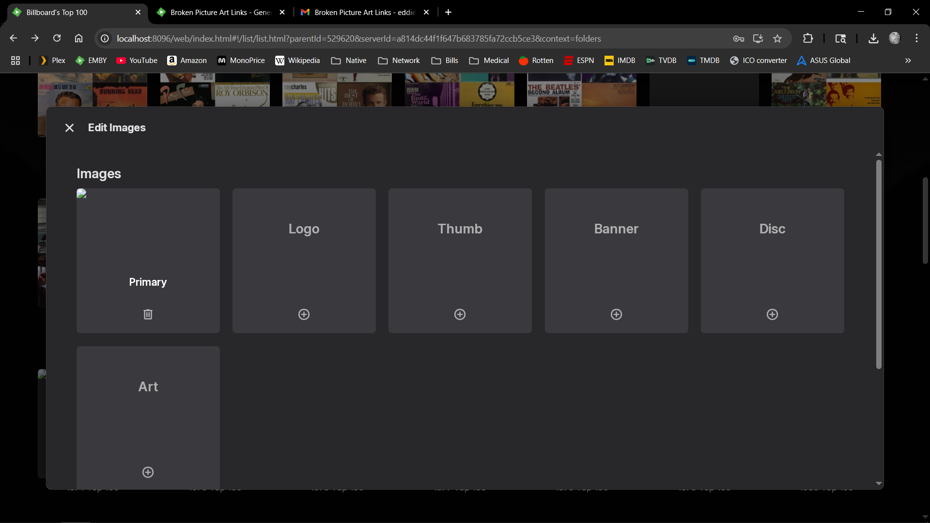Click the address bar URL field
This screenshot has height=523, width=930.
358,39
